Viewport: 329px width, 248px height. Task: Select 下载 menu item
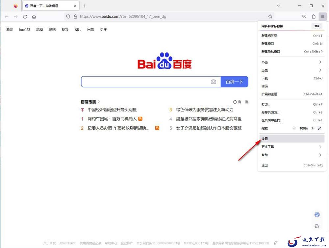(x=292, y=78)
